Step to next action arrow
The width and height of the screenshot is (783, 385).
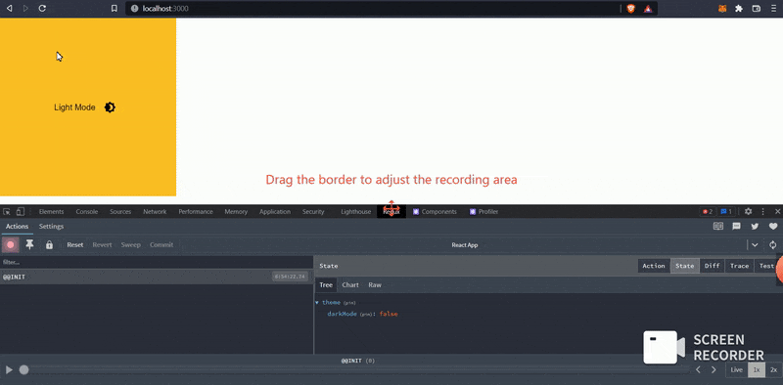tap(714, 369)
